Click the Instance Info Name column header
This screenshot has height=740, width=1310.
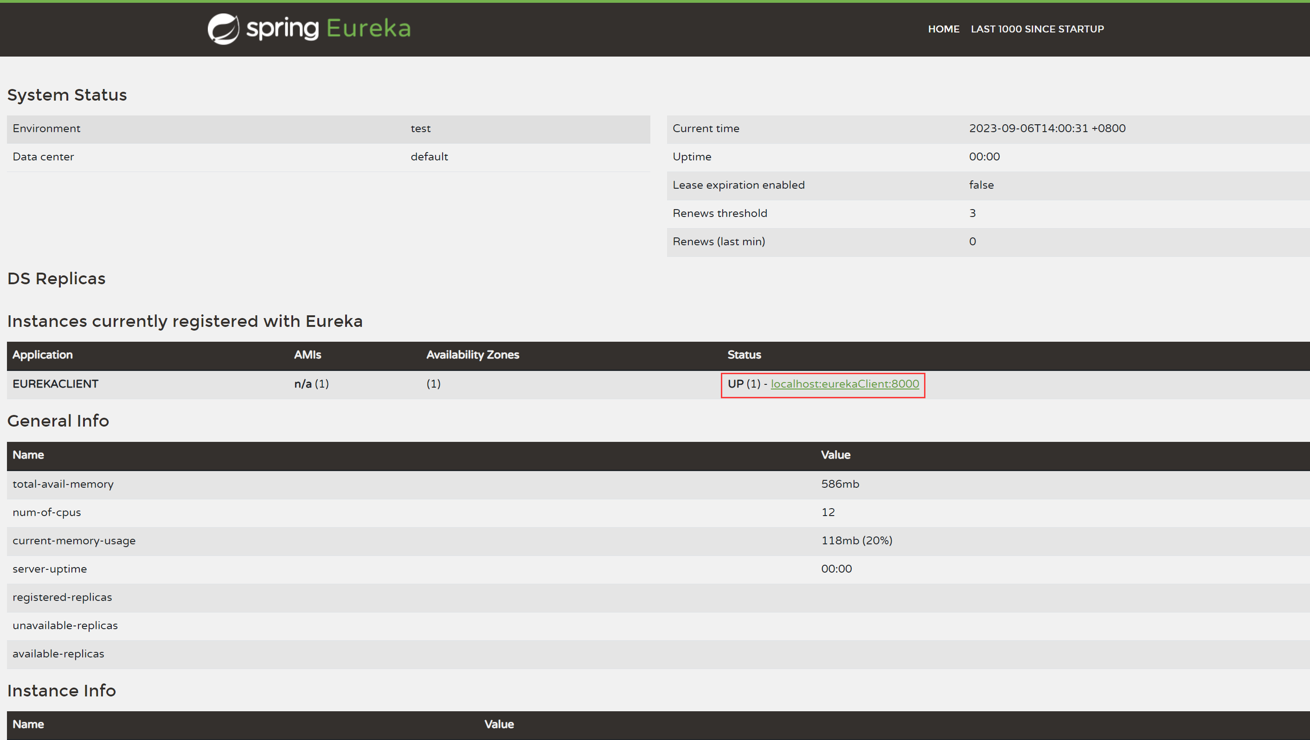click(x=28, y=724)
